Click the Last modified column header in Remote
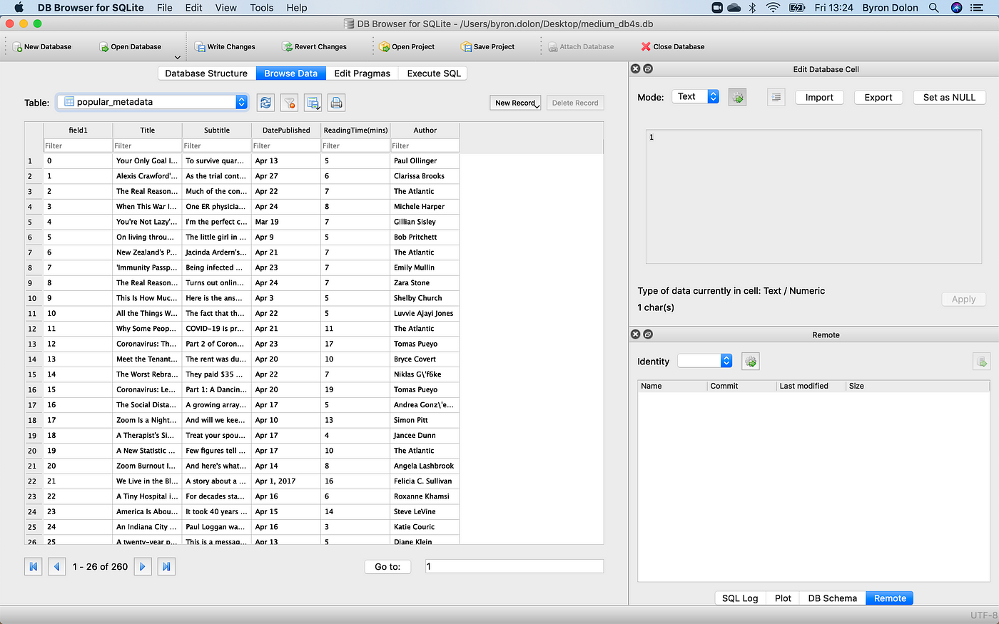 (x=811, y=386)
